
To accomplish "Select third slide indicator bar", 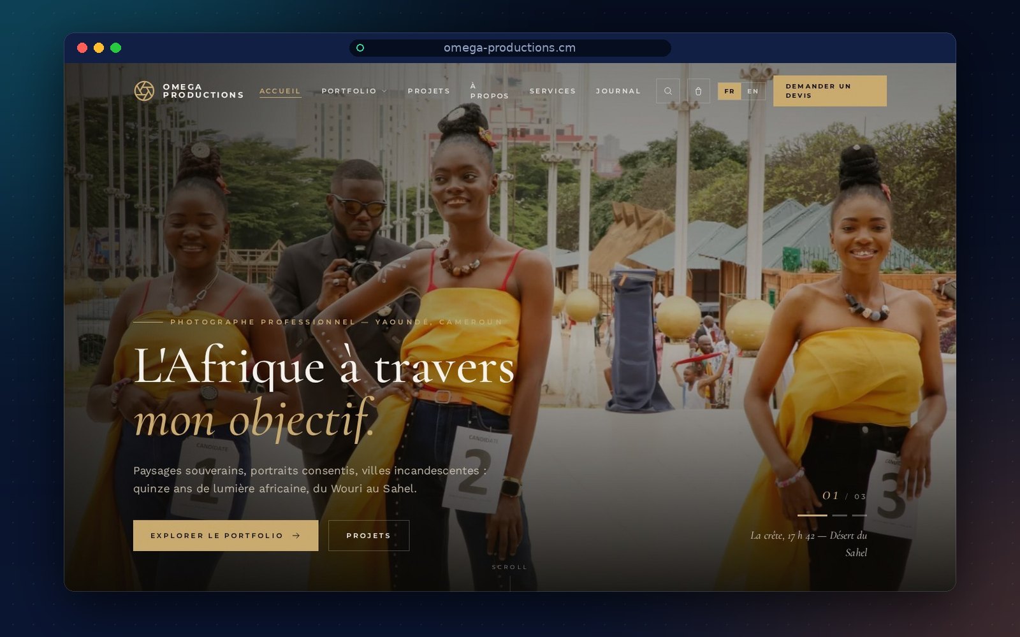I will [859, 515].
